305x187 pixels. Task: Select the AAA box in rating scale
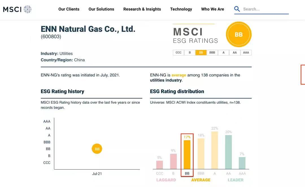[x=246, y=53]
